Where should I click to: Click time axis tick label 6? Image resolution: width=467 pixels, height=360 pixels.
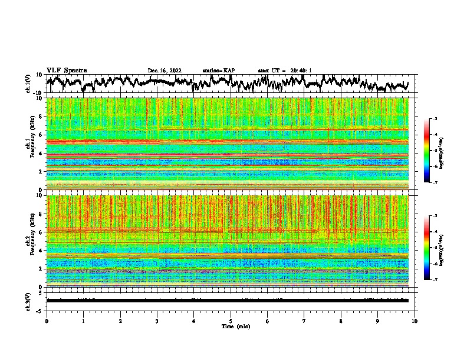268,321
